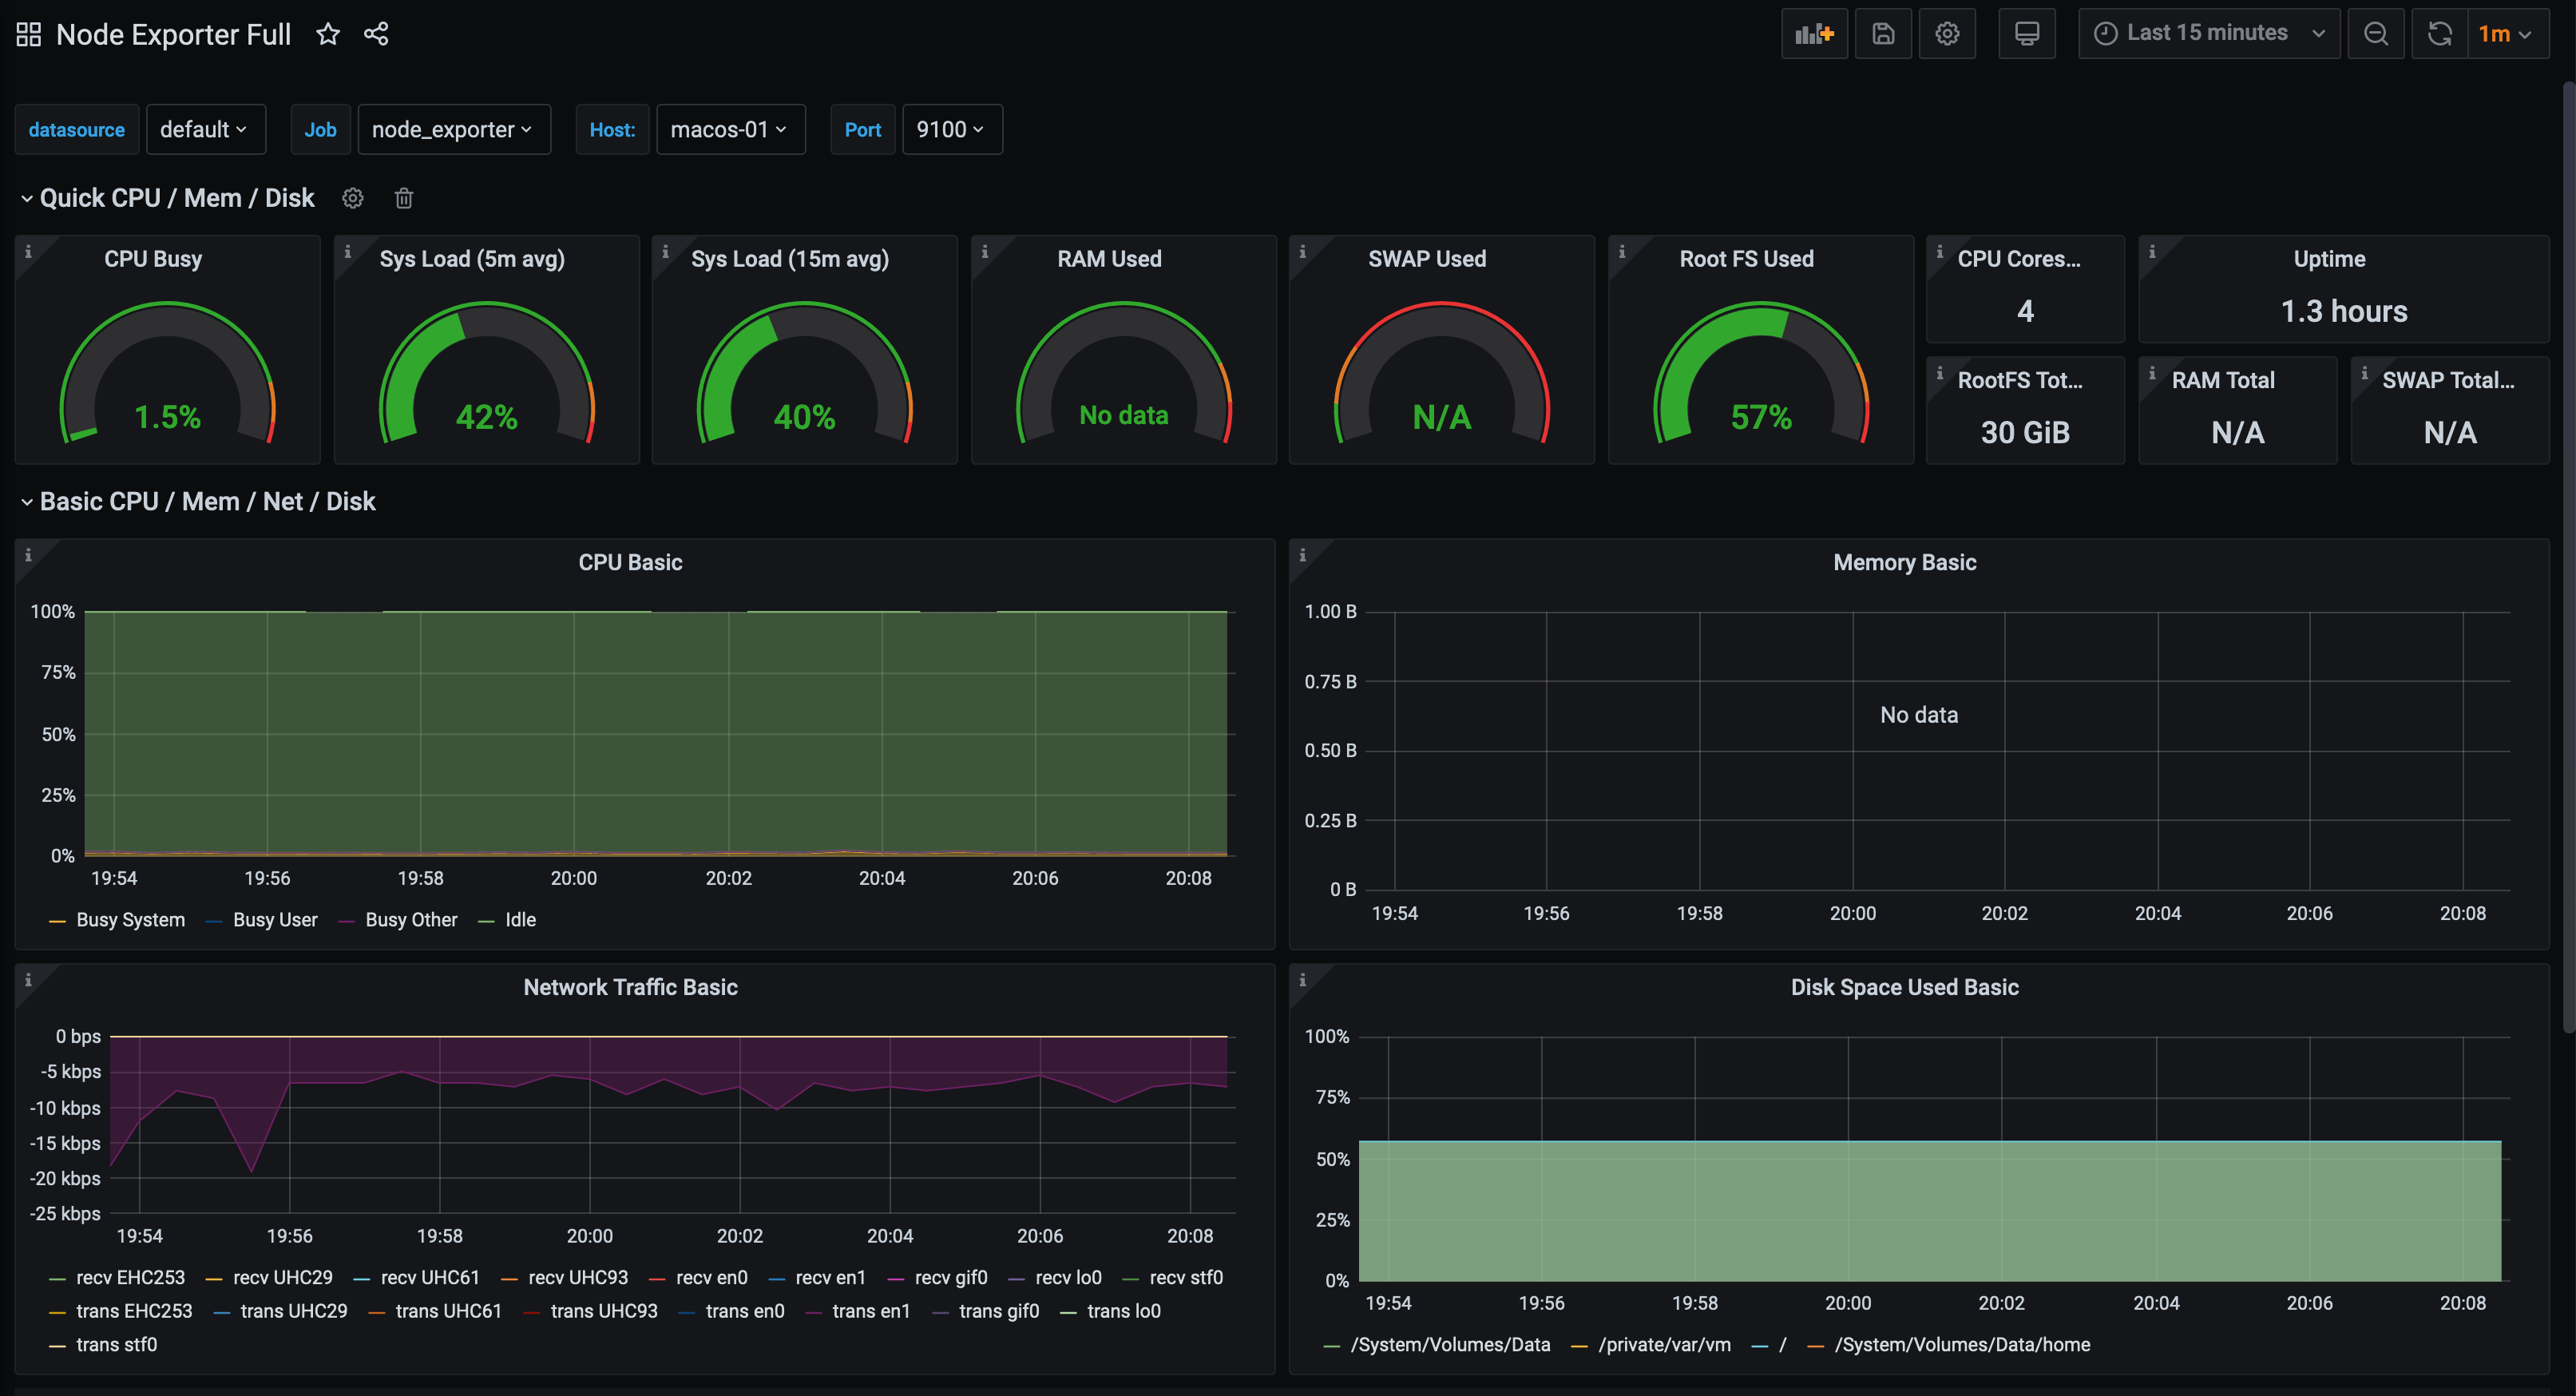The height and width of the screenshot is (1396, 2576).
Task: Toggle the Idle series in CPU Basic legend
Action: coord(520,919)
